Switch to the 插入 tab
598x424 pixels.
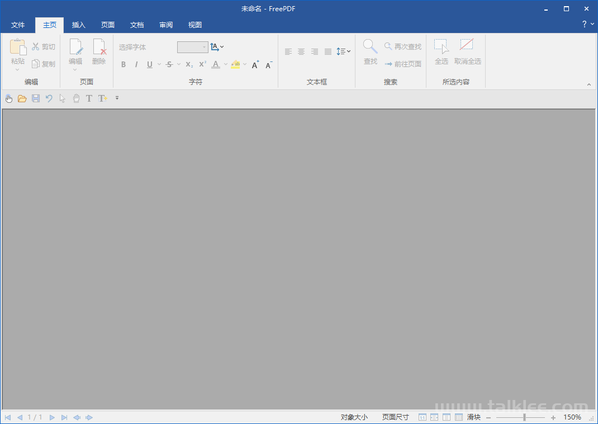[79, 25]
